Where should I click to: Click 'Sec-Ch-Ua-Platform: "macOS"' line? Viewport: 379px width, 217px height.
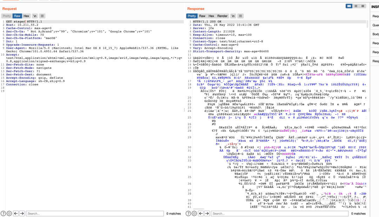[x=32, y=38]
